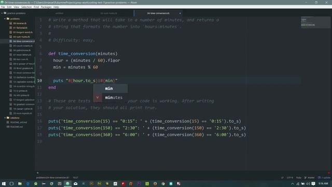This screenshot has width=332, height=187.
Task: Open the Selection menu
Action: tap(26, 7)
